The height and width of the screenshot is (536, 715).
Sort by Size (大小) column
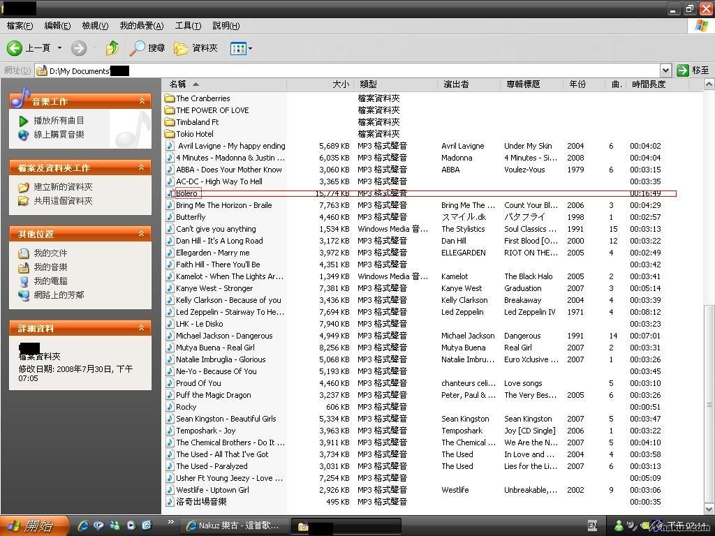pos(320,84)
